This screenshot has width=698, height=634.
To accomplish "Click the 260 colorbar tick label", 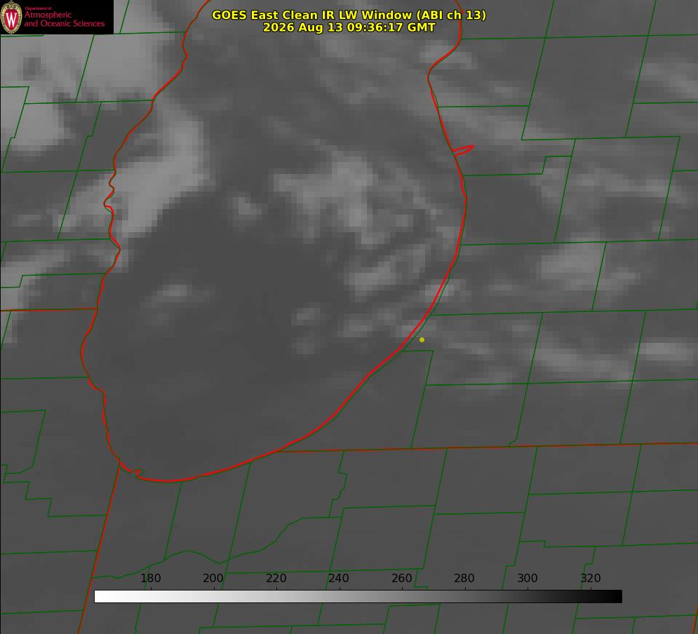I will (401, 578).
